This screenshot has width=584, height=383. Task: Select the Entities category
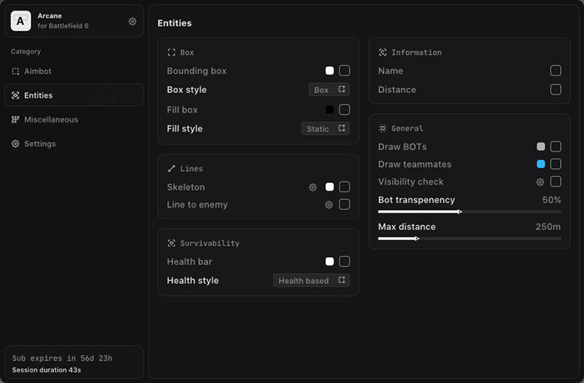[39, 95]
